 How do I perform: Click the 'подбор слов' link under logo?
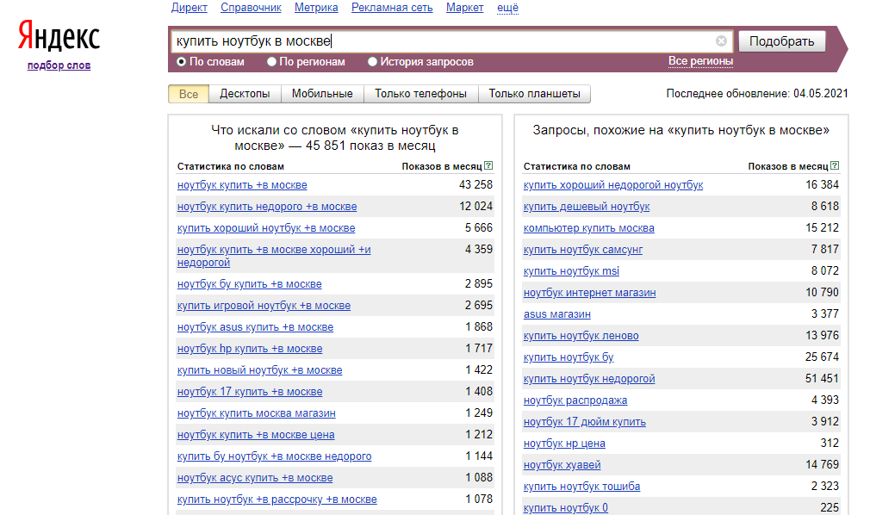pyautogui.click(x=59, y=65)
